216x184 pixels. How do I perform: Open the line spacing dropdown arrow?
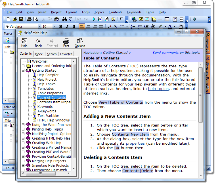pos(127,27)
